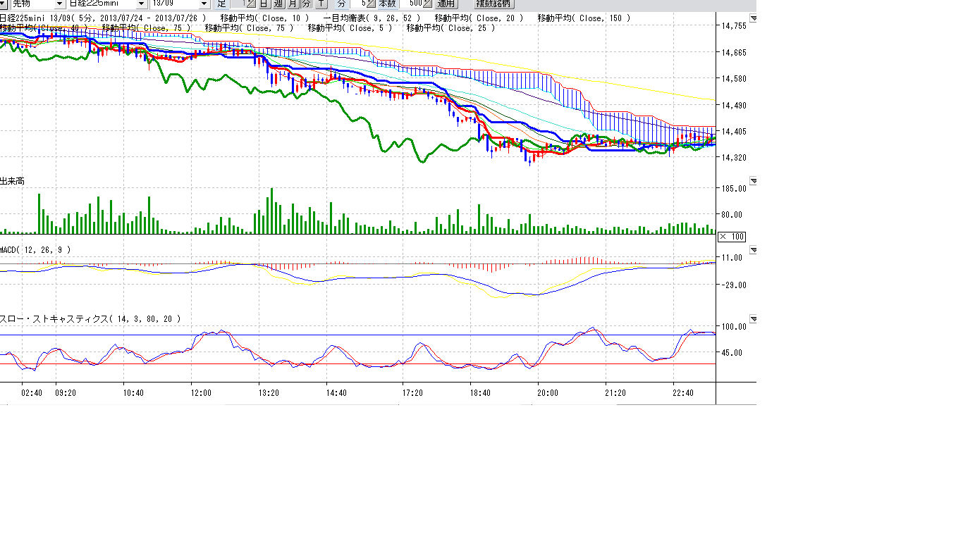
Task: Click the 一目均衡表 (9, 26, 52) indicator label
Action: 371,18
